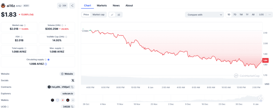Viewport: 273px width, 108px height.
Task: Click the circulating supply progress circle
Action: (46, 64)
